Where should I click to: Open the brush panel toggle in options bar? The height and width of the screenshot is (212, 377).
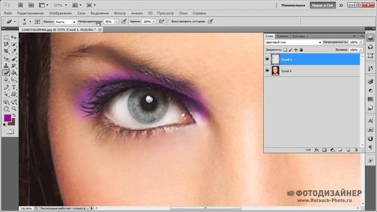(37, 22)
